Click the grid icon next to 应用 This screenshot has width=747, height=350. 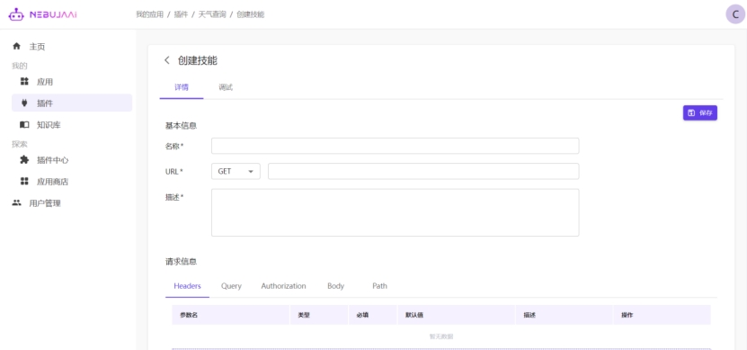point(24,82)
